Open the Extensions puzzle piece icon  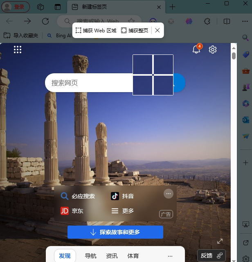[x=207, y=21]
